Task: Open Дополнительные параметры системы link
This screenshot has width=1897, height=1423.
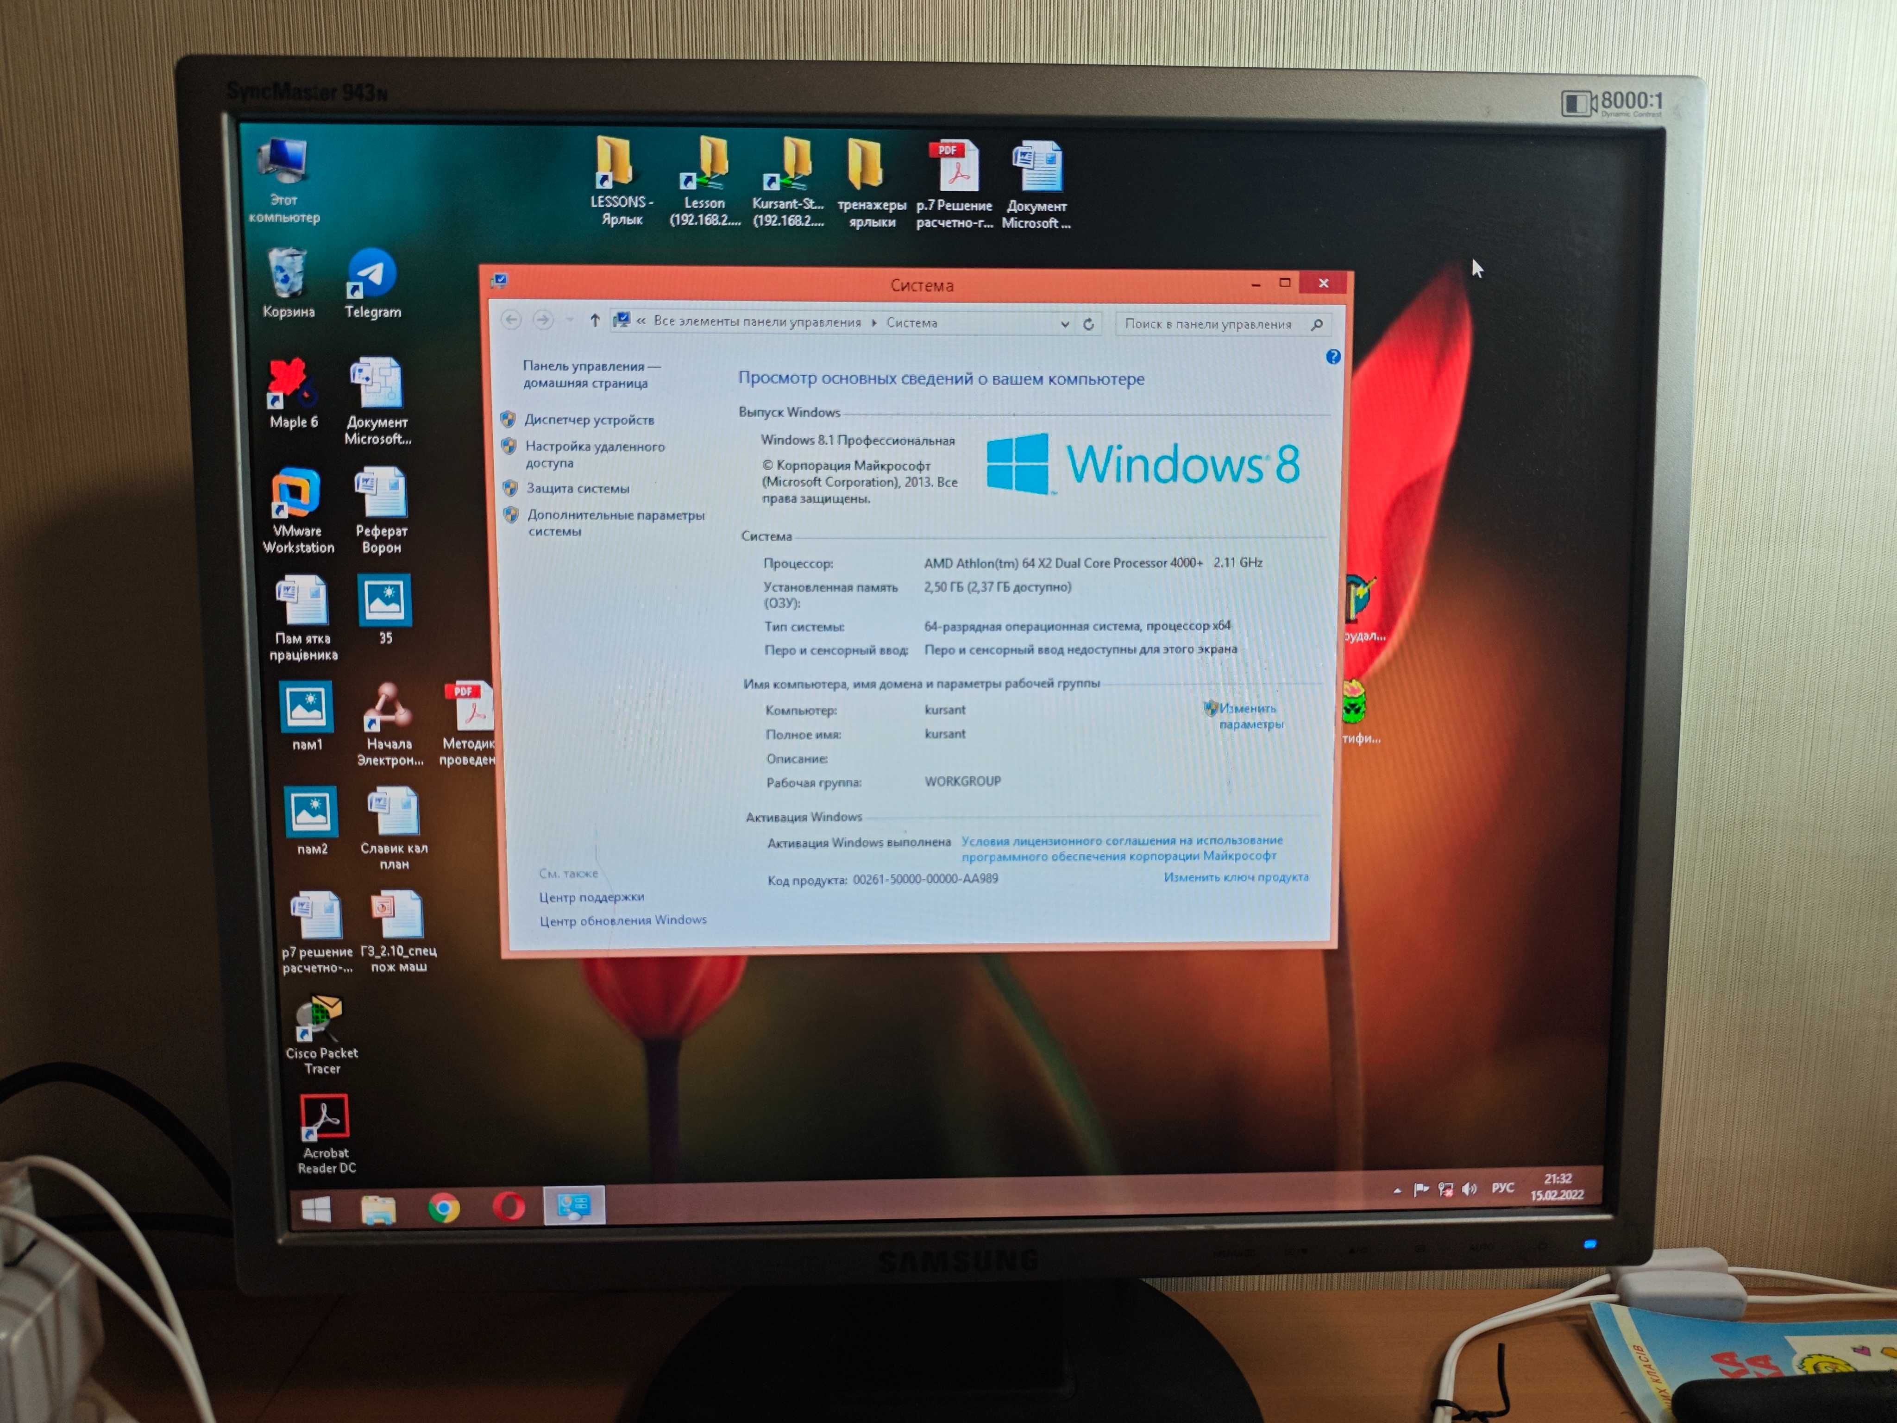Action: (x=616, y=523)
